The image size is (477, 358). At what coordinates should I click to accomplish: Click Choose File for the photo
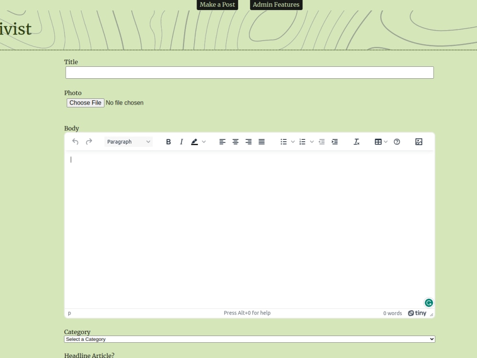click(85, 103)
